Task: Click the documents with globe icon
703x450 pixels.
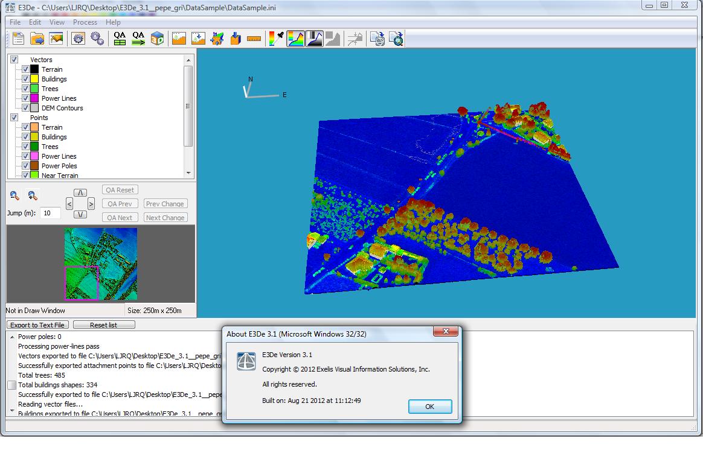Action: coord(377,39)
